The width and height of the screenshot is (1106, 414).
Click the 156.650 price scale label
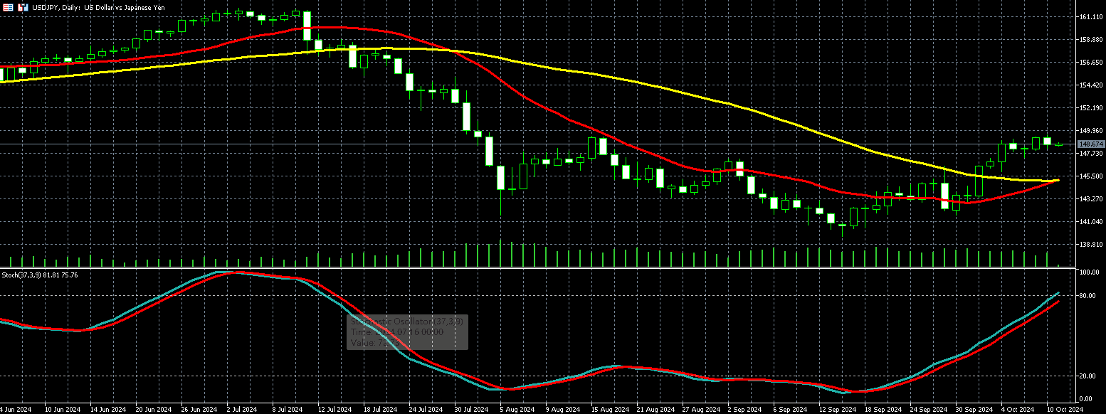tap(1091, 63)
